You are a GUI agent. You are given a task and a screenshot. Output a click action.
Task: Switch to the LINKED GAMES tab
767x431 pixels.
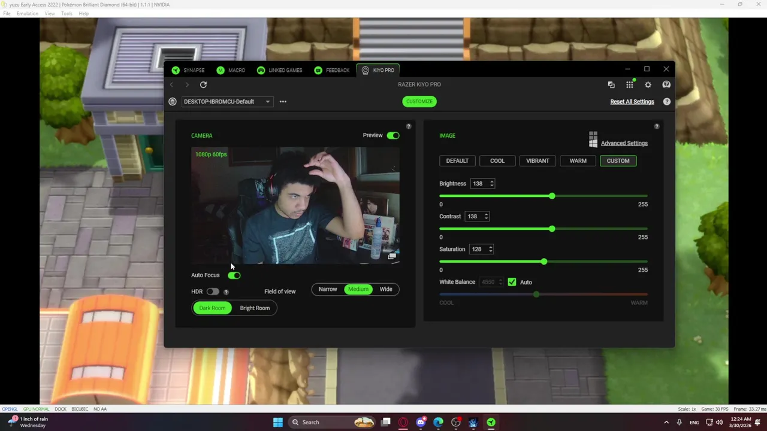tap(279, 70)
